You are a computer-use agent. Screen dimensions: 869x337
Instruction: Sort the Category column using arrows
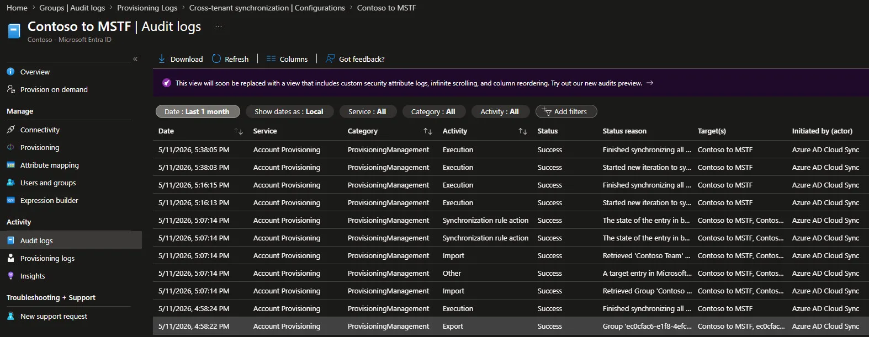(x=428, y=131)
